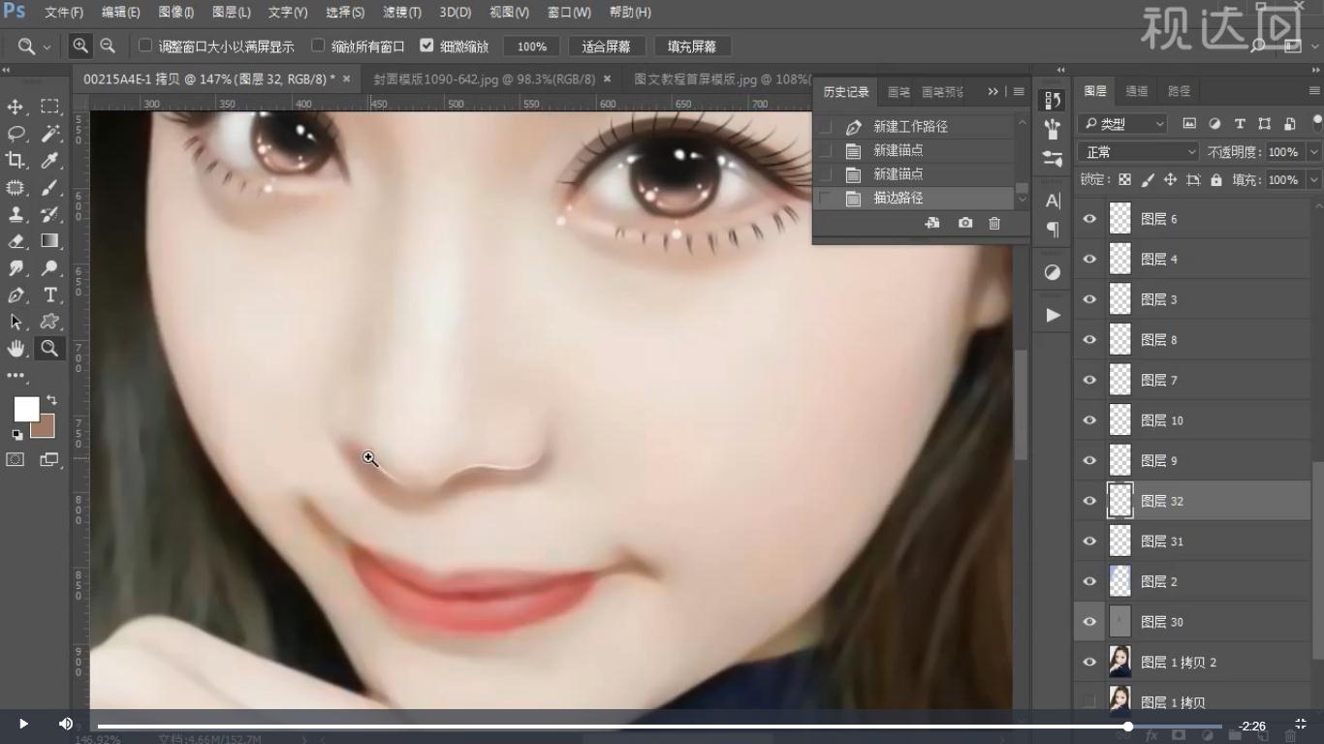Delete current state in History panel

tap(994, 223)
